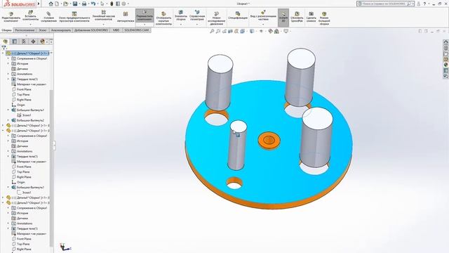Expand the SOLIDWORKS logo menu arrow
The width and height of the screenshot is (449, 253).
point(39,4)
